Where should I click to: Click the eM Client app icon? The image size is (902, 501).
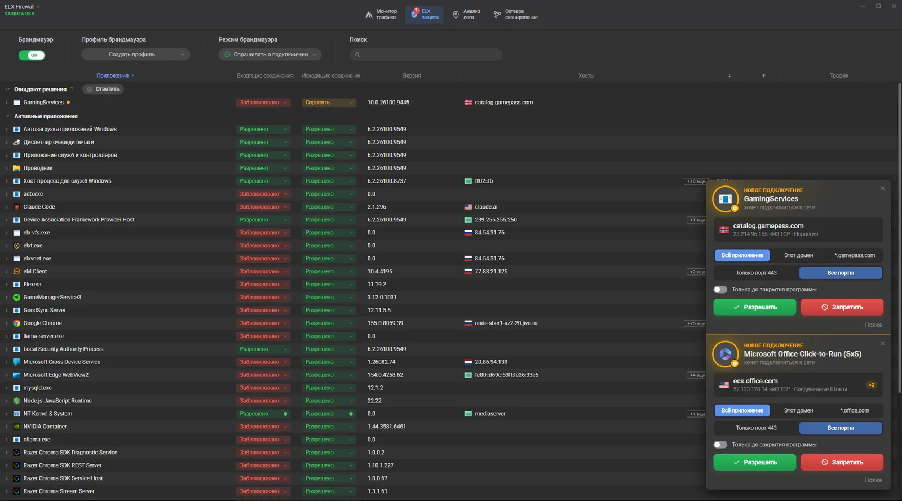pos(16,272)
